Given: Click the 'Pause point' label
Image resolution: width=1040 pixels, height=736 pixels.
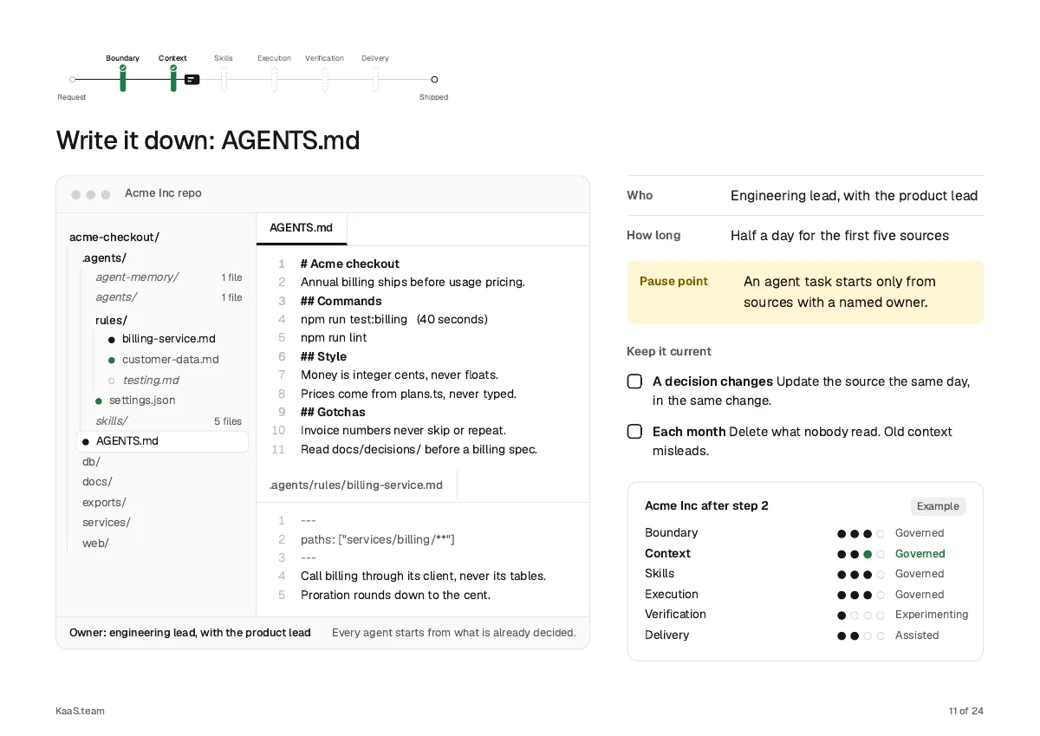Looking at the screenshot, I should (673, 282).
